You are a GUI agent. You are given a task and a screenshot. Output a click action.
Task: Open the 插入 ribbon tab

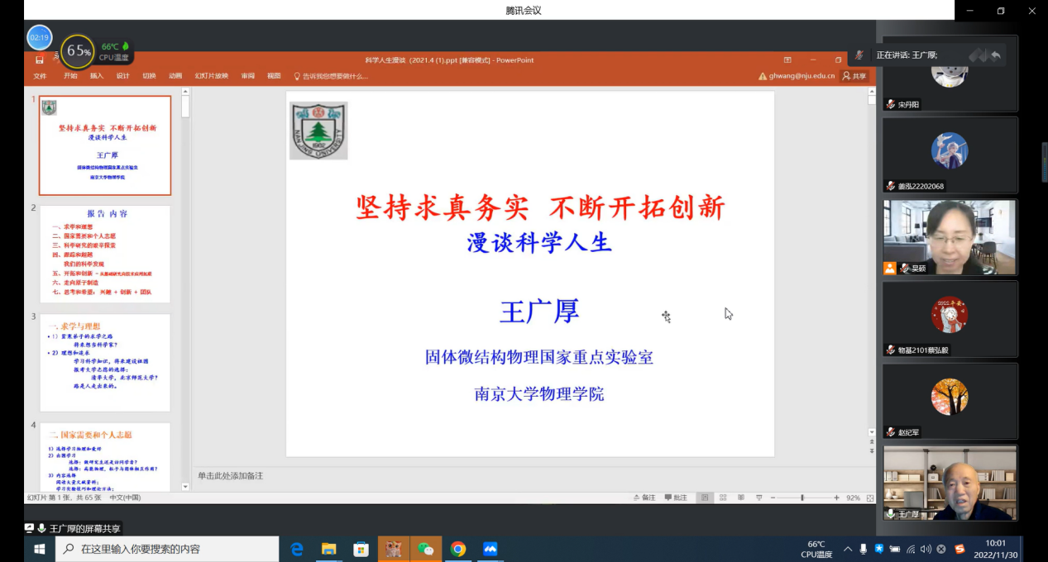pyautogui.click(x=97, y=76)
